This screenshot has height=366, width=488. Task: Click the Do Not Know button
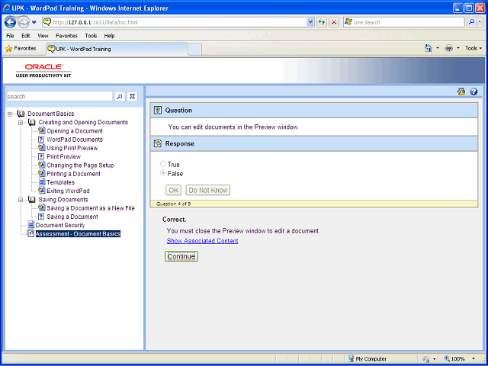pos(208,190)
